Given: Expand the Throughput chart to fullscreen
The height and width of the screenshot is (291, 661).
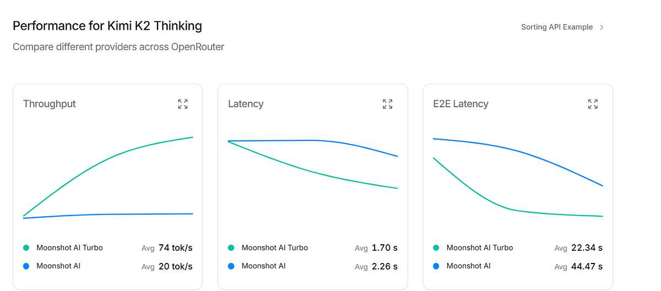Looking at the screenshot, I should (183, 104).
